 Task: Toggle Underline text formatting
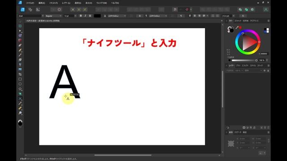point(90,16)
